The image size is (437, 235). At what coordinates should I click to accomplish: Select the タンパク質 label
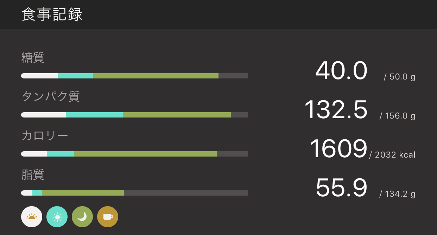tap(51, 96)
